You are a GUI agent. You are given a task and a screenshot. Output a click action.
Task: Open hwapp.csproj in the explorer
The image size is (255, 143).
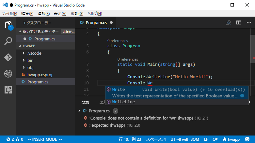pyautogui.click(x=40, y=75)
